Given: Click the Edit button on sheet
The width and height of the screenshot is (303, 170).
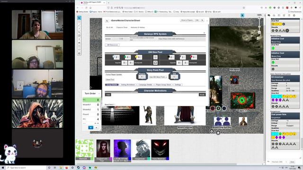Looking at the screenshot, I should pos(197,20).
